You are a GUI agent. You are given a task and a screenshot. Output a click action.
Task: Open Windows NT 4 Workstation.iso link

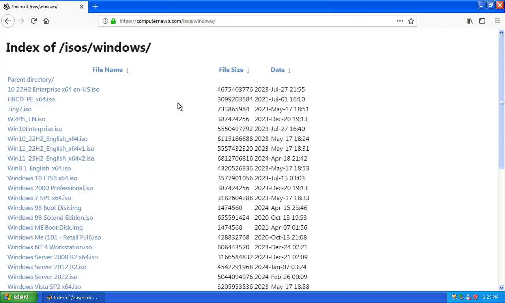(x=50, y=247)
